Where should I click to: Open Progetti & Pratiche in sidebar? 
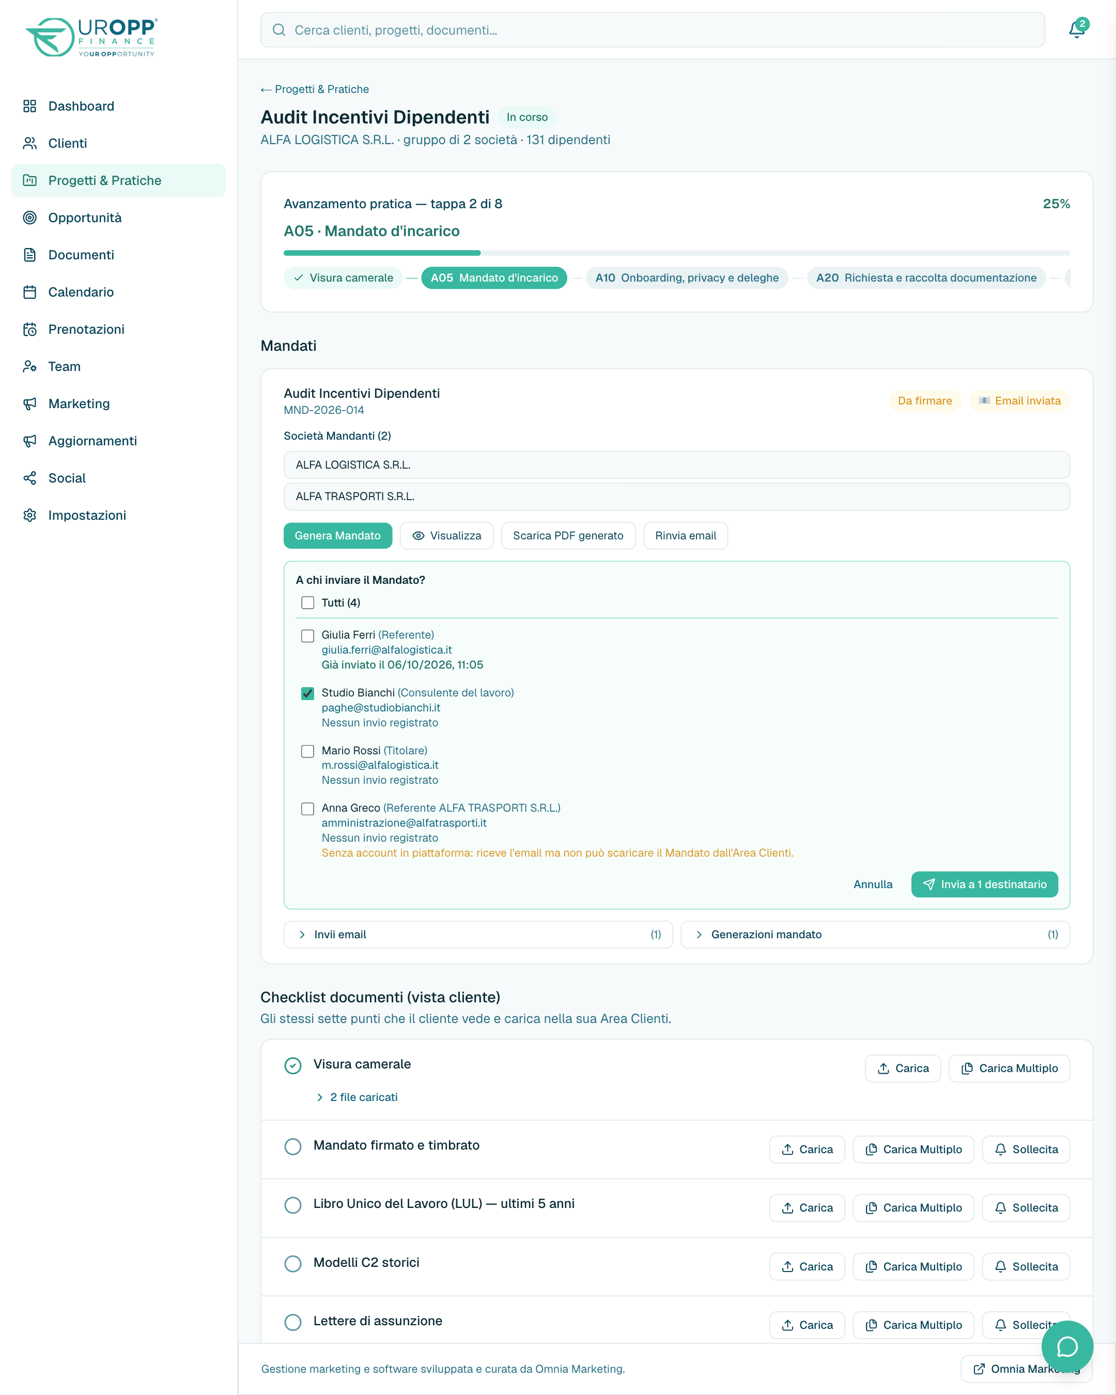[x=118, y=180]
